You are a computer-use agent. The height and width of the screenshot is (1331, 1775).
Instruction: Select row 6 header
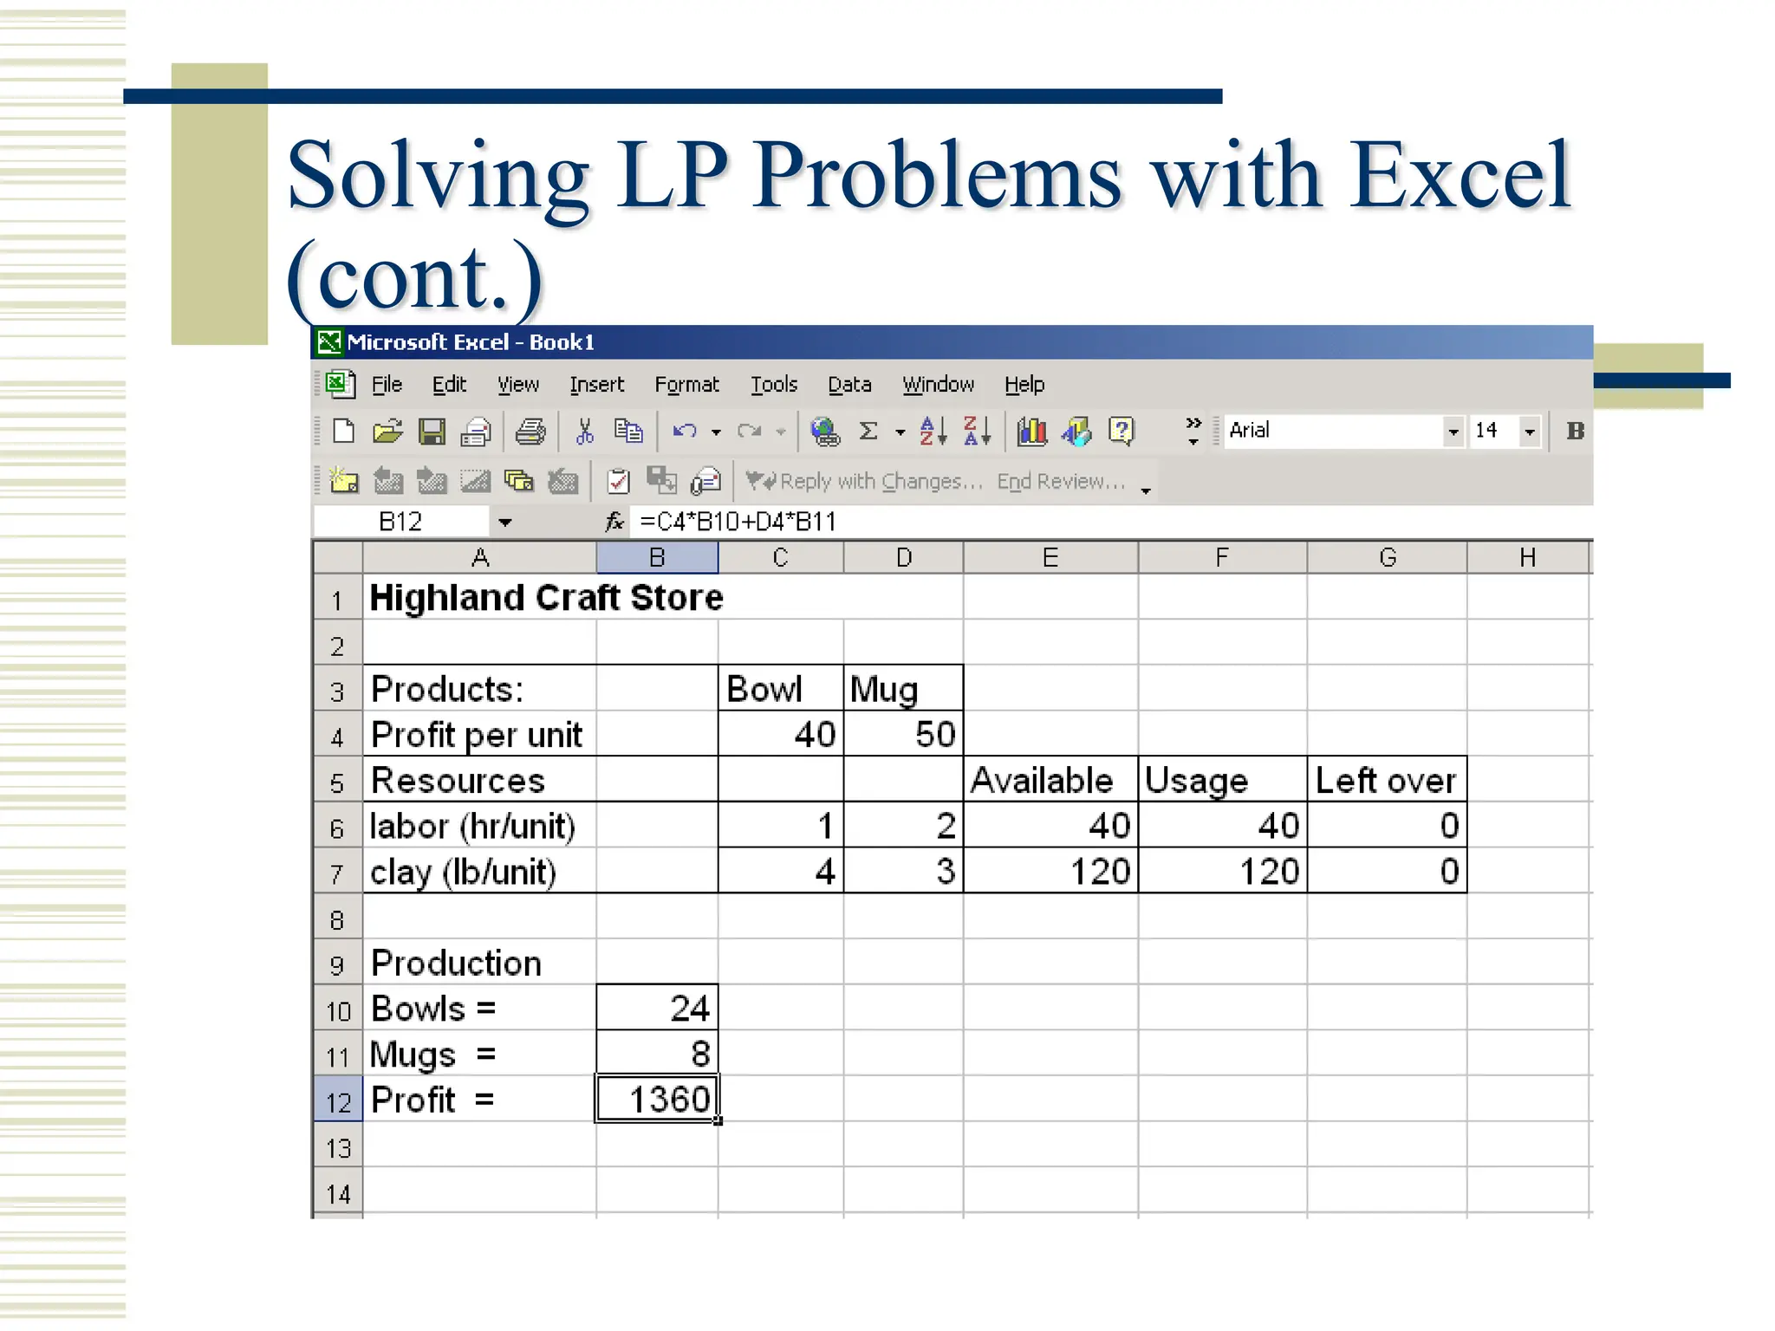[337, 826]
